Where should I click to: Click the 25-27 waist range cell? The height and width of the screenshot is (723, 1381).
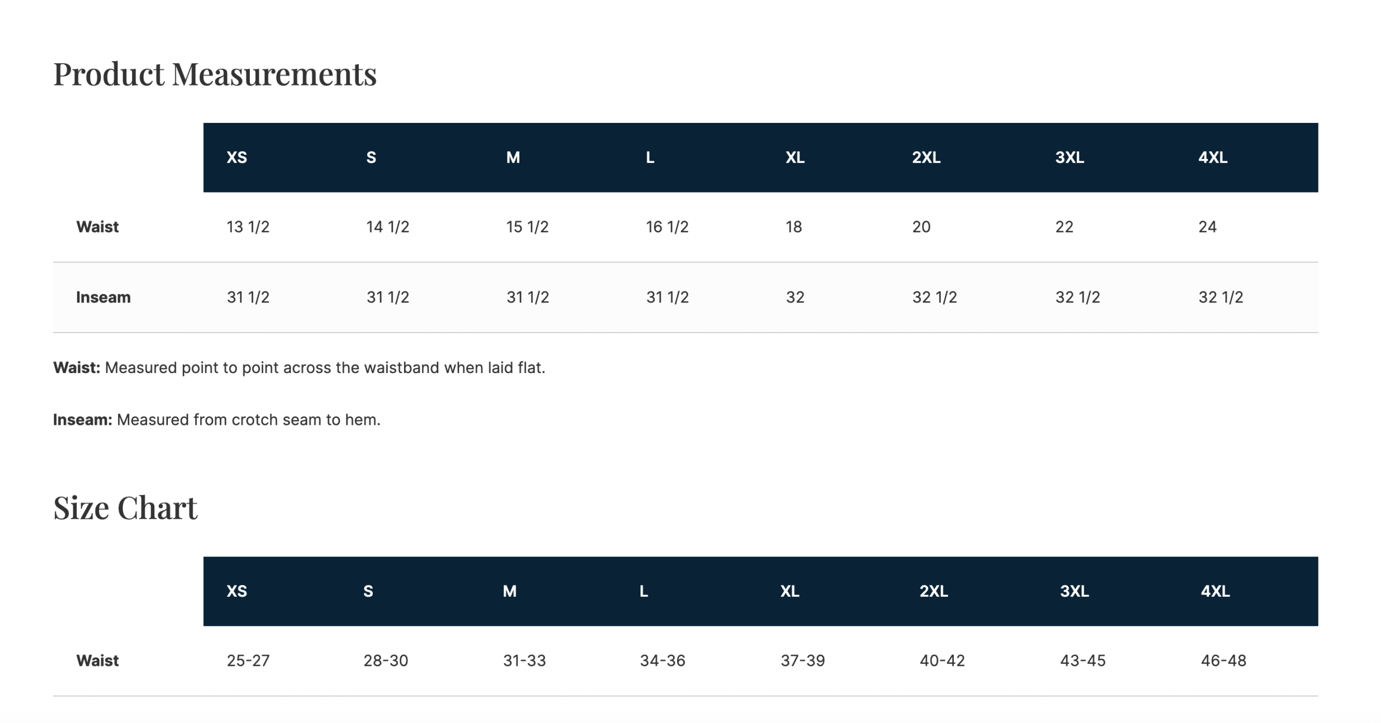click(248, 660)
